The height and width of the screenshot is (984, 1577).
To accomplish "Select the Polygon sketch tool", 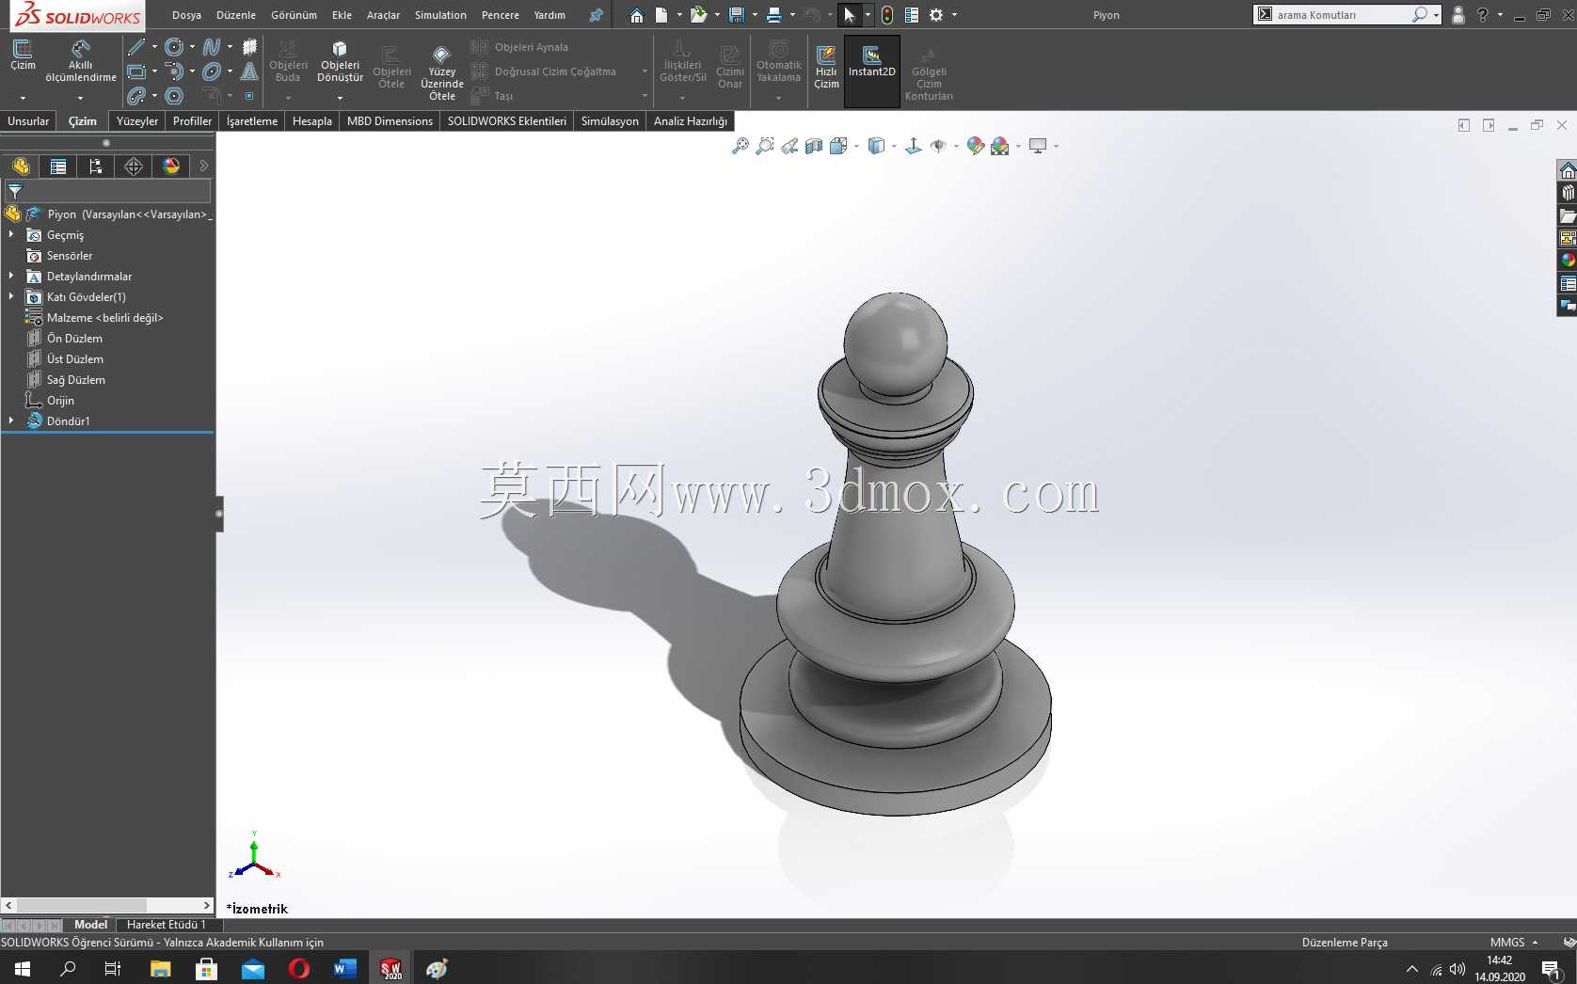I will coord(174,96).
